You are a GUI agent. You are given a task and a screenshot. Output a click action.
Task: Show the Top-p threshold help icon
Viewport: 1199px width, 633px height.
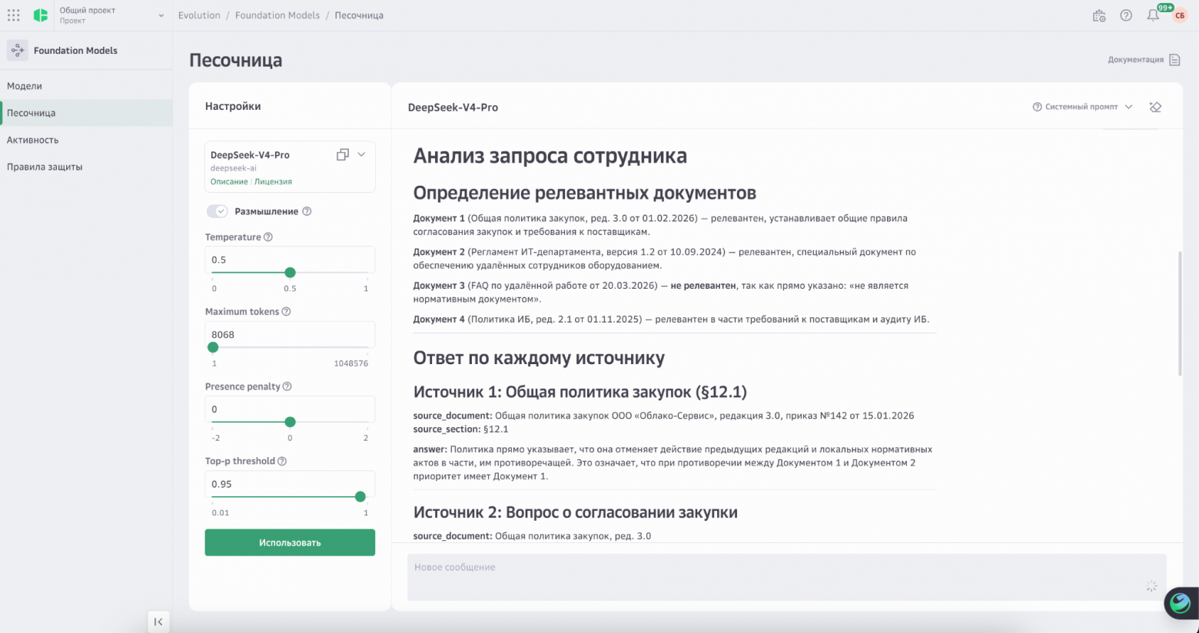coord(282,462)
